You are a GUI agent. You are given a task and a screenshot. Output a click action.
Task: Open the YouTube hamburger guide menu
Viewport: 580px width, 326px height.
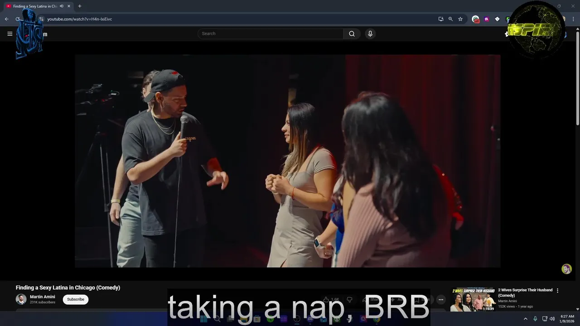pos(10,34)
